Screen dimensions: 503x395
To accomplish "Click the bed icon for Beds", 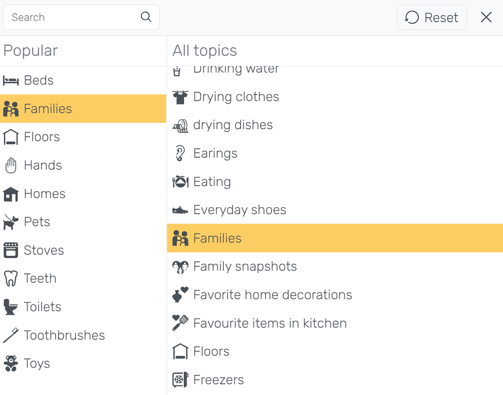I will click(11, 80).
